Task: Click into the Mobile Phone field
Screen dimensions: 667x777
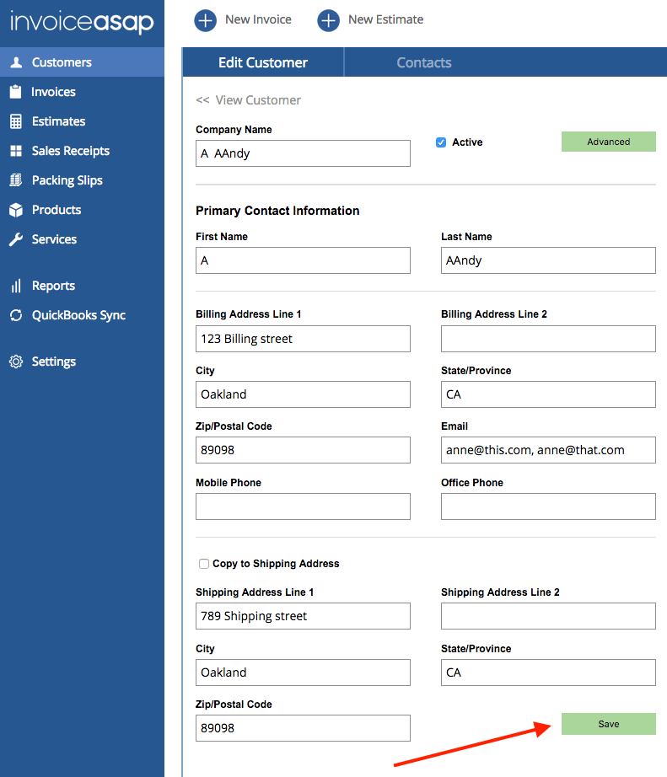Action: [303, 506]
